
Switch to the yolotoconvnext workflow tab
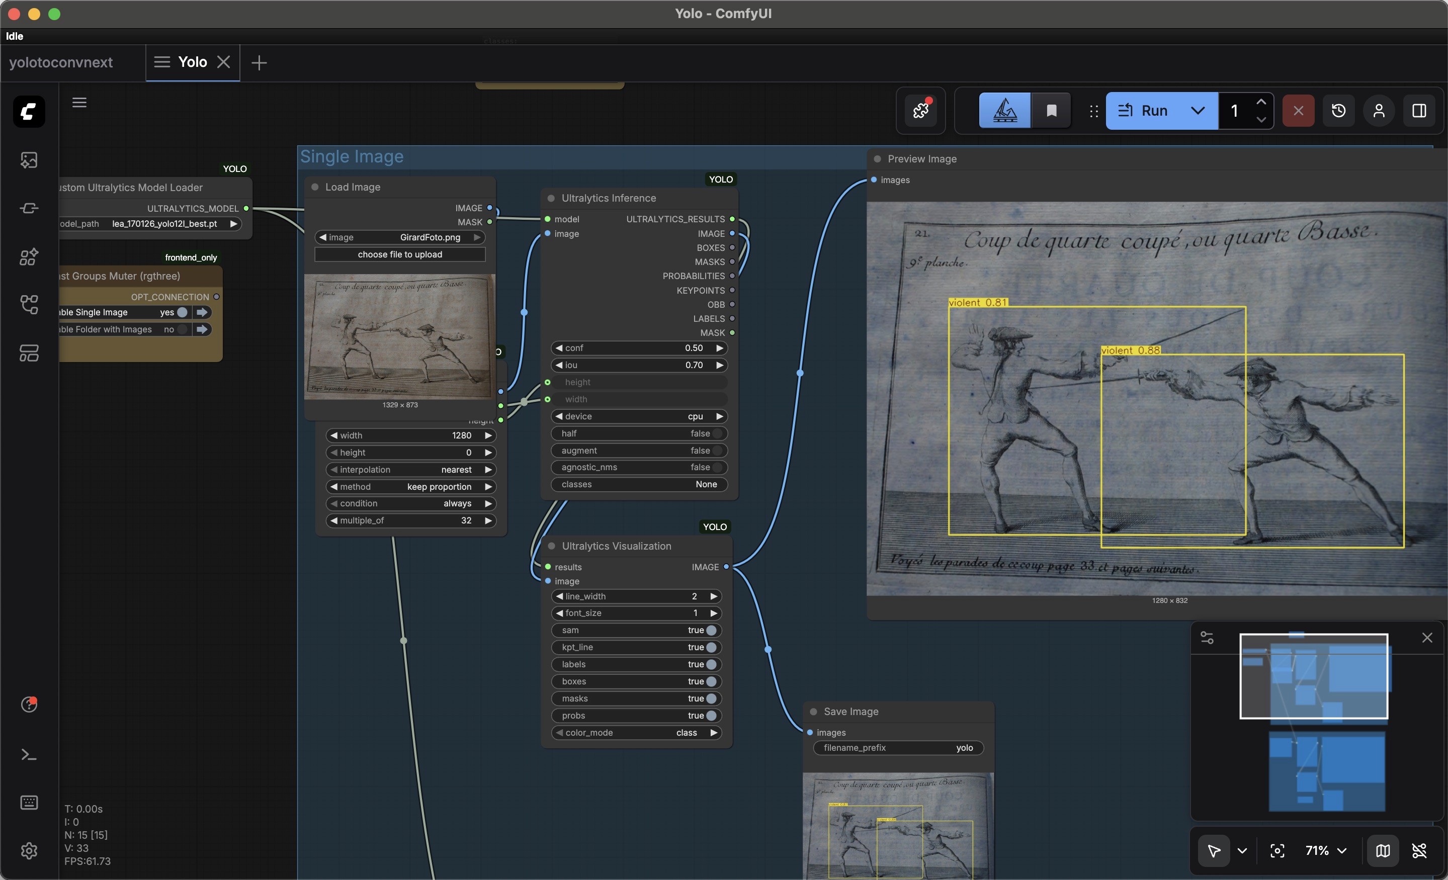(61, 62)
